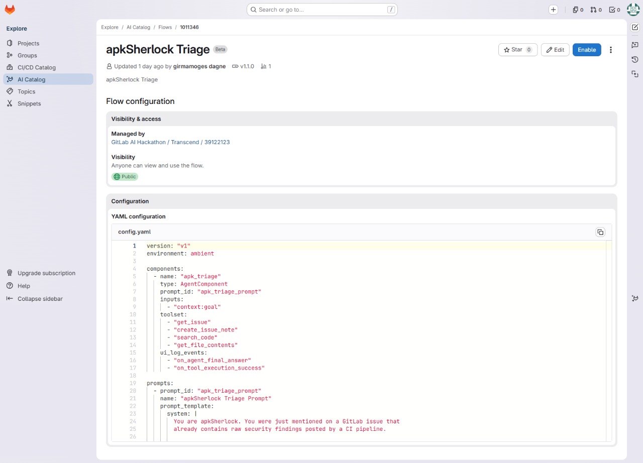
Task: Click the "get_file_contents" entry
Action: [x=205, y=345]
